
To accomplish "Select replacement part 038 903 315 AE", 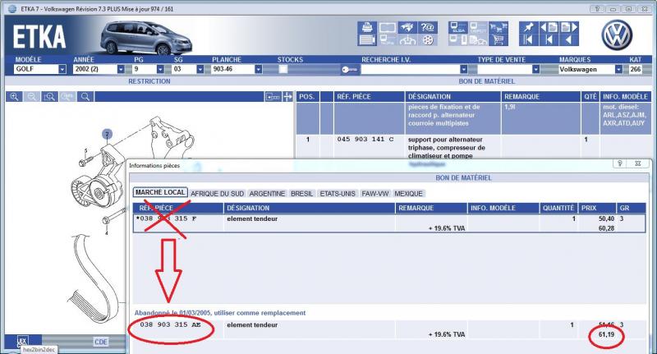I will (171, 324).
